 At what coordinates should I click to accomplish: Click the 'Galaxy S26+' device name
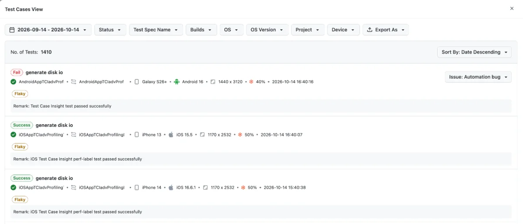154,82
